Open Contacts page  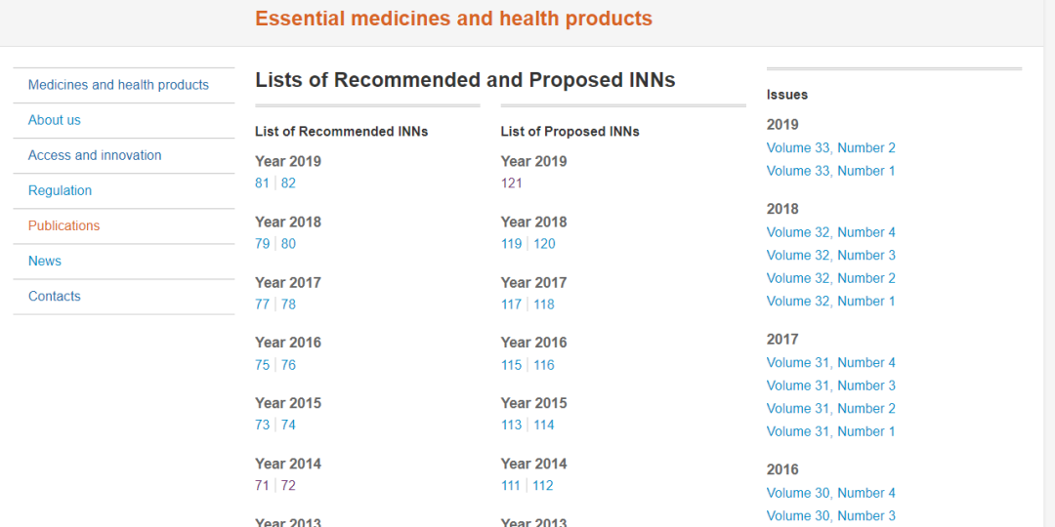click(55, 296)
